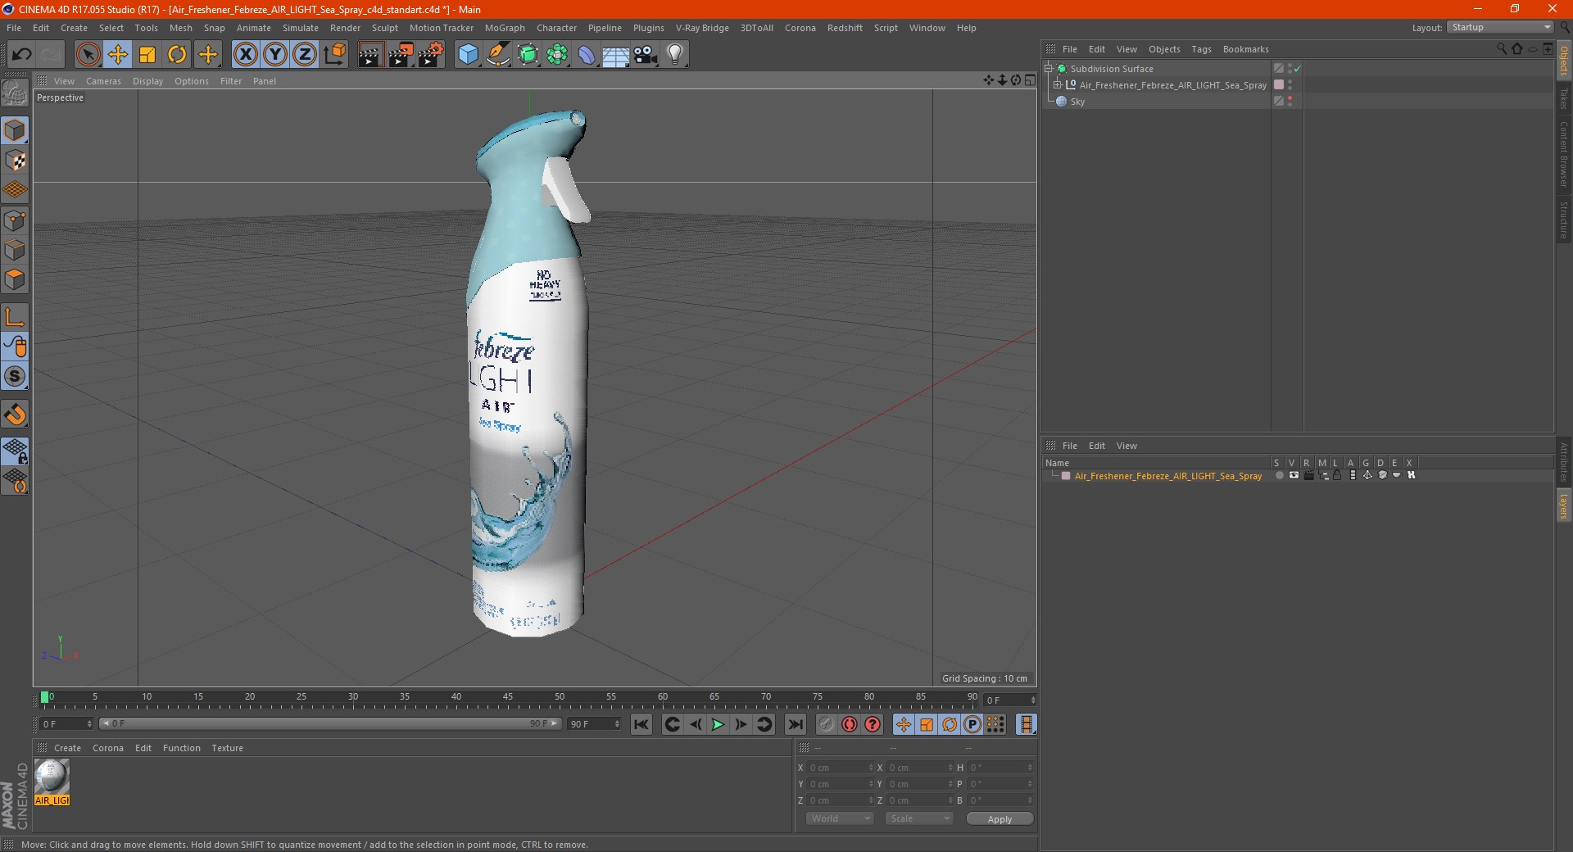
Task: Select the Sky object
Action: coord(1077,102)
